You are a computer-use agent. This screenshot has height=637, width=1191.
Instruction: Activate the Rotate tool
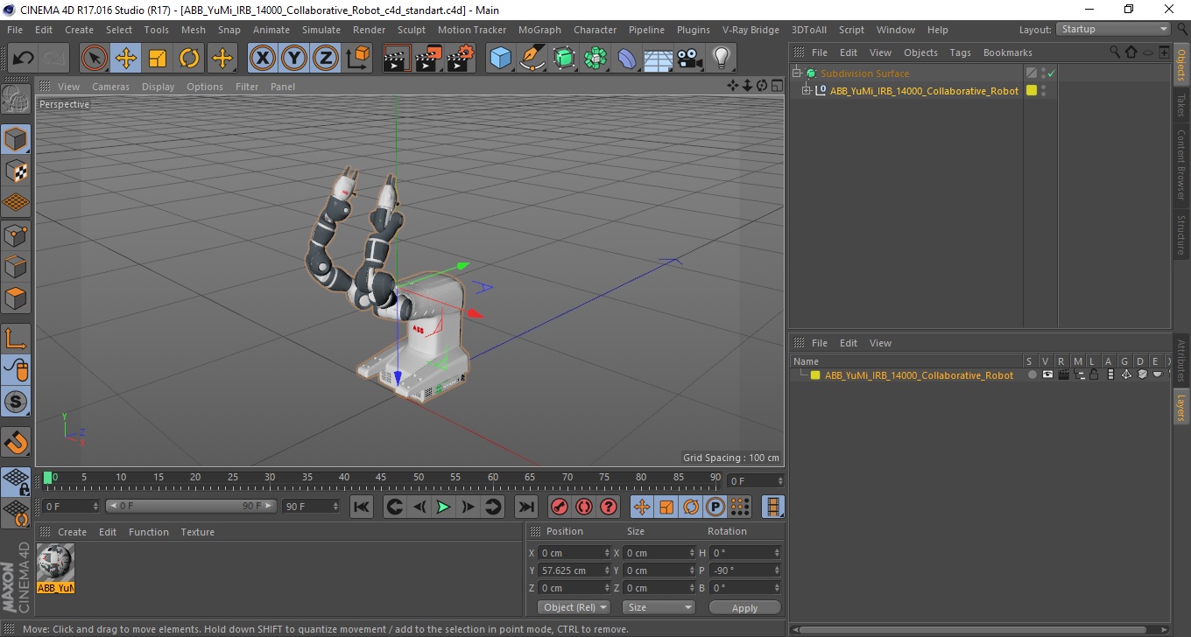189,59
